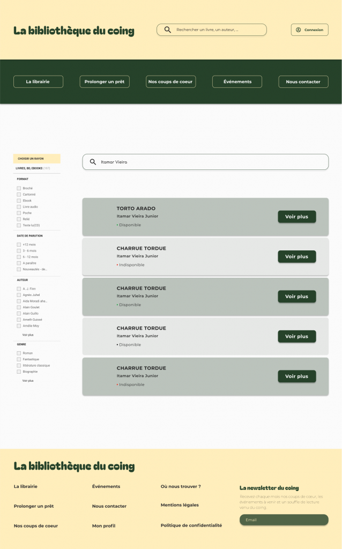Click the user profile icon beside Connexion
This screenshot has width=342, height=549.
pos(299,30)
